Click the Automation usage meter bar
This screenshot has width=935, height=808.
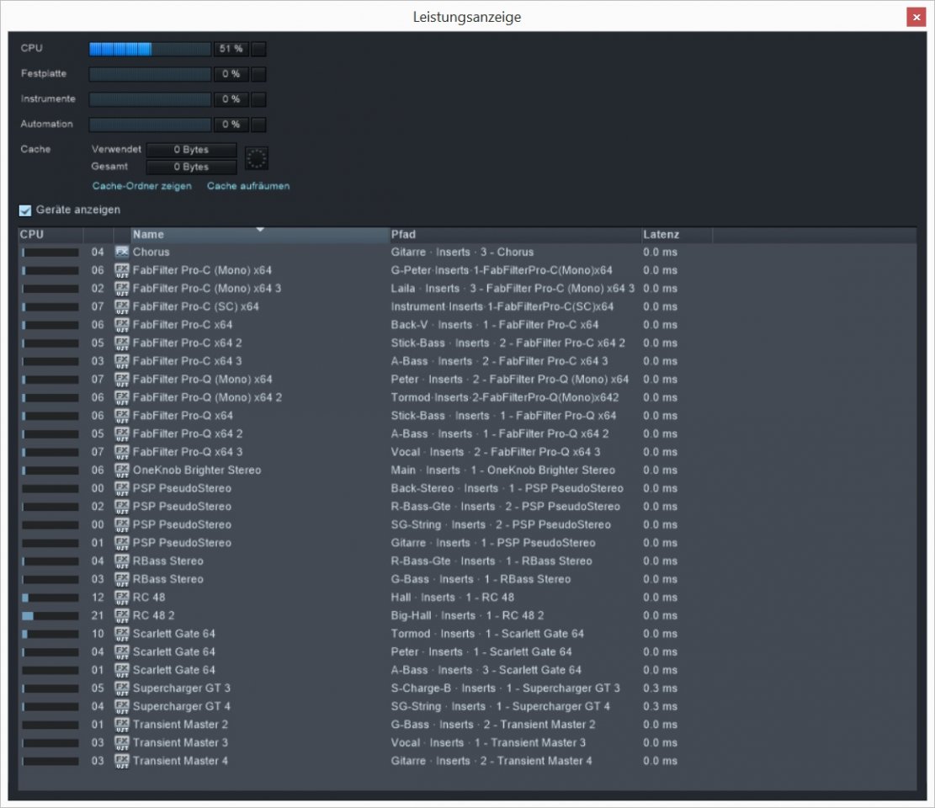tap(151, 125)
